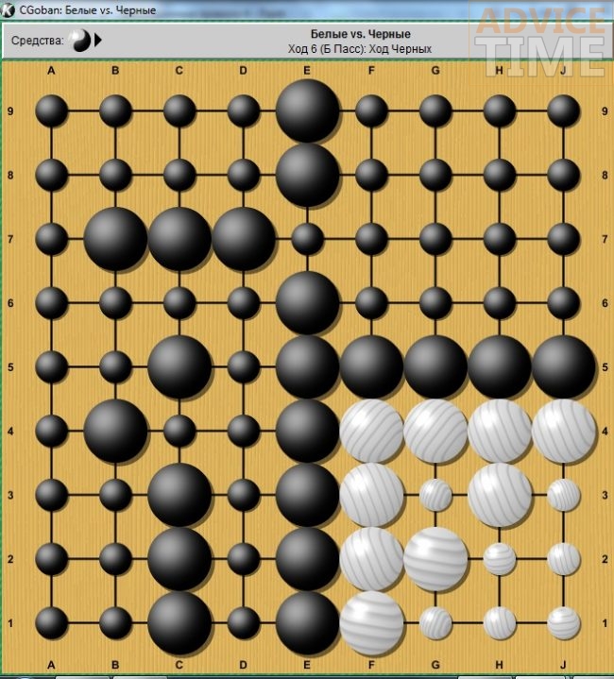Click the small white territory marker at J1
The width and height of the screenshot is (614, 679).
[564, 623]
